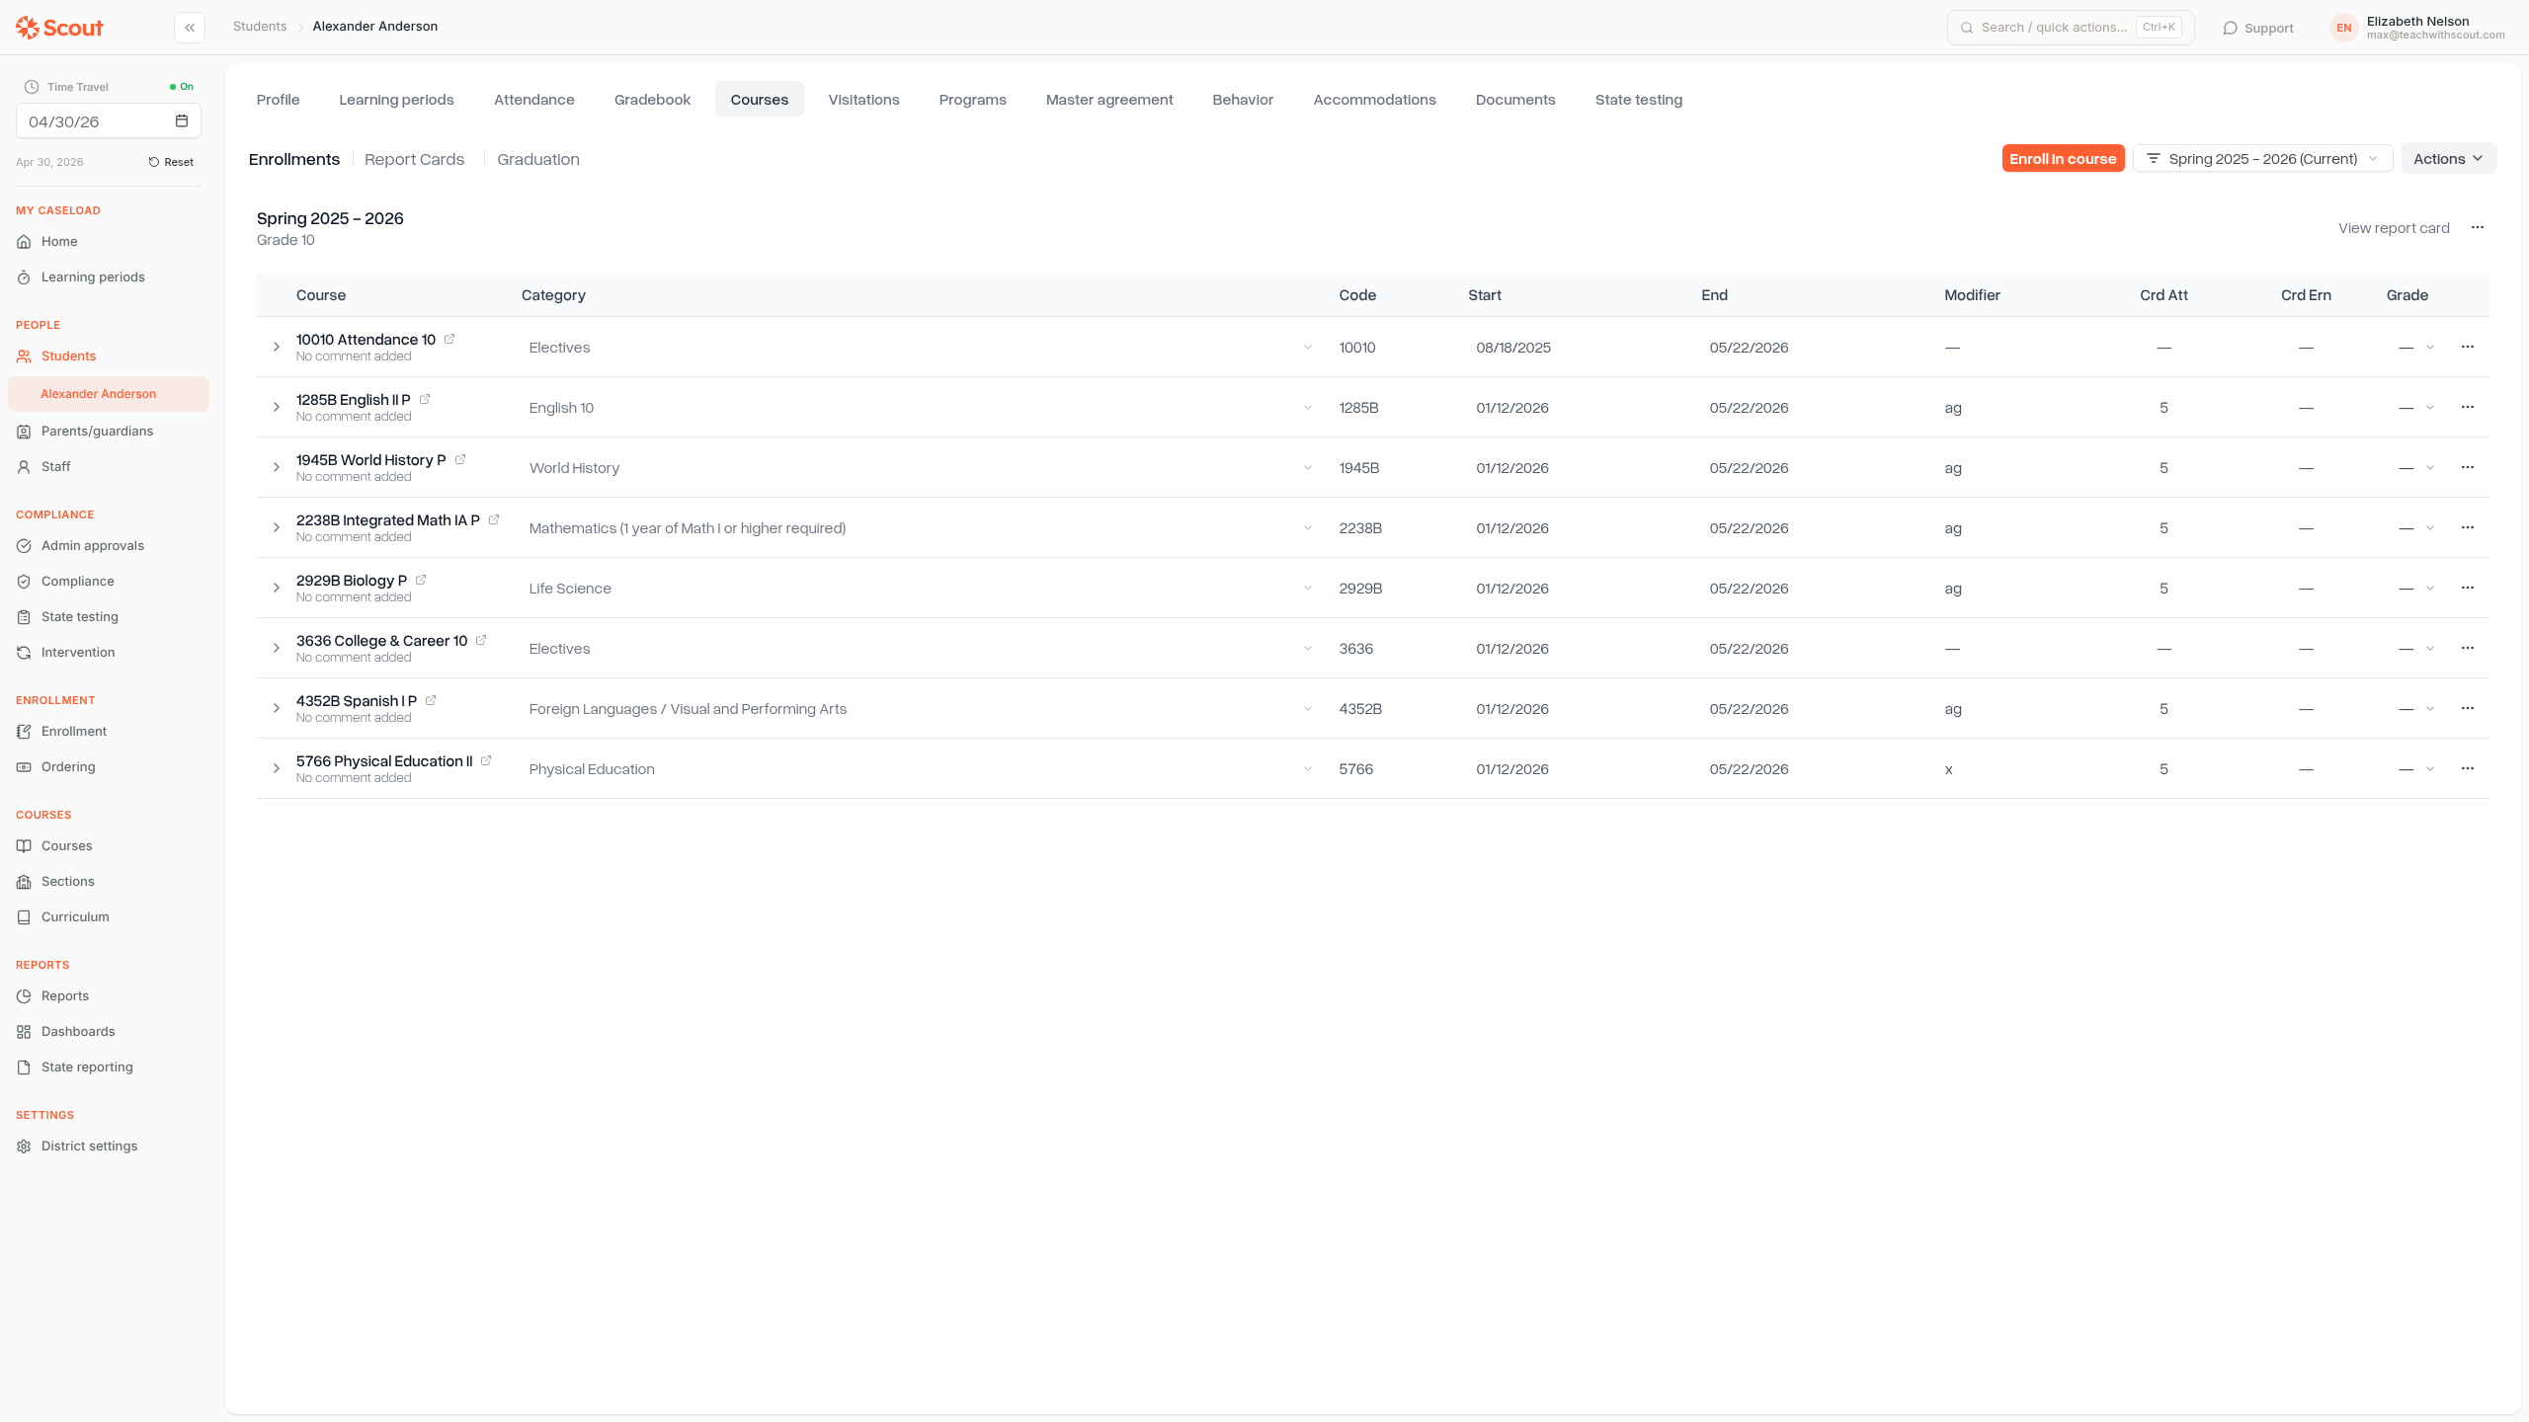
Task: Open the State testing tab in the top bar
Action: 1638,99
